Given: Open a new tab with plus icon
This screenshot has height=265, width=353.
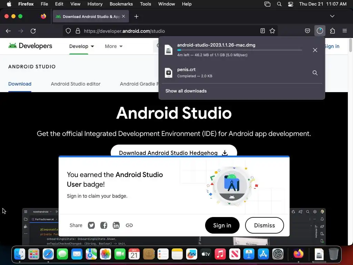Looking at the screenshot, I should pyautogui.click(x=136, y=17).
